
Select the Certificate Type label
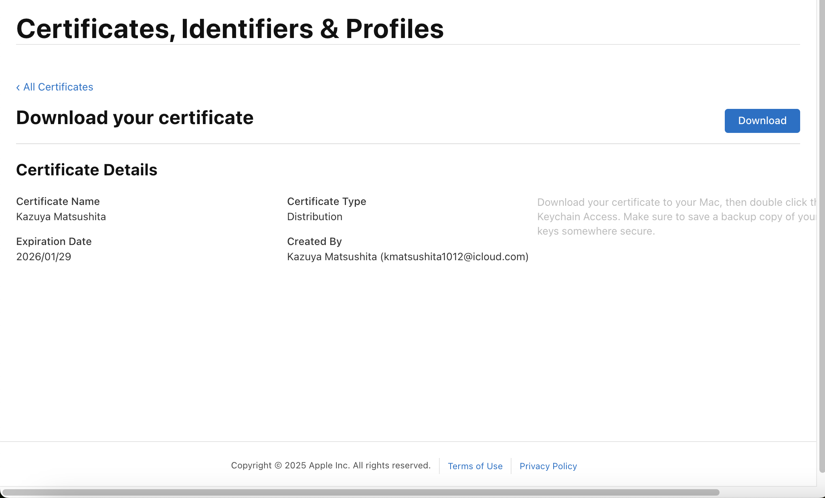(x=326, y=201)
